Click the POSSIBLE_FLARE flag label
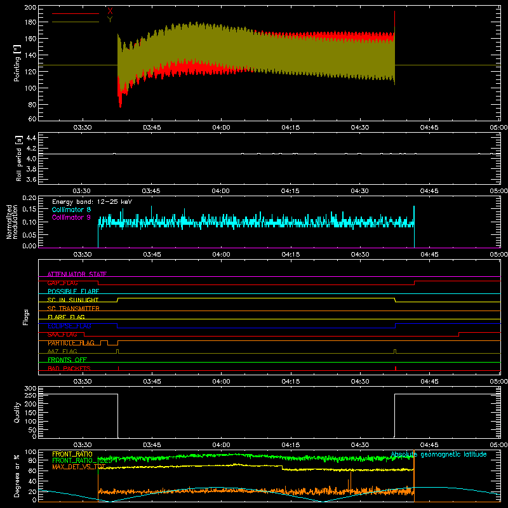508x508 pixels. (73, 291)
